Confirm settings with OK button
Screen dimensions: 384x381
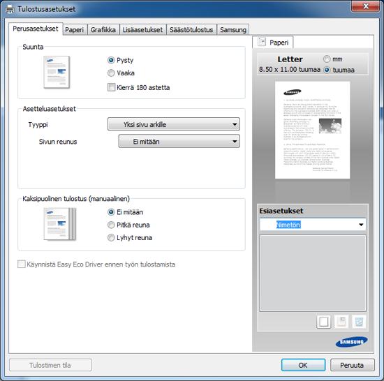coord(303,365)
